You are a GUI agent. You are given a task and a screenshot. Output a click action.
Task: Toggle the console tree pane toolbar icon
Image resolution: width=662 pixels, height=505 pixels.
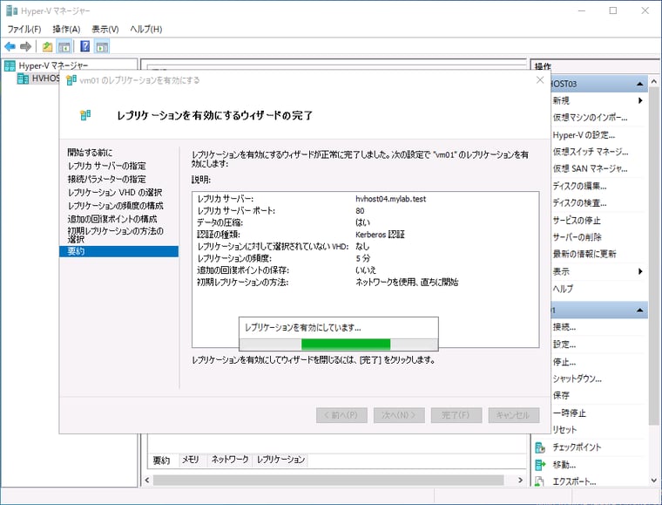coord(64,46)
